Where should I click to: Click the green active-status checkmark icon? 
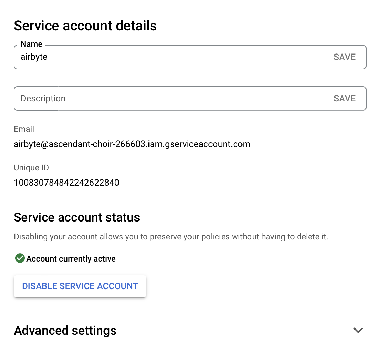tap(20, 258)
